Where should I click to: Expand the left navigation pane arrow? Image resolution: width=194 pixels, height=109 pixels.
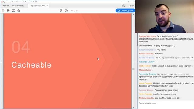pyautogui.click(x=1, y=61)
